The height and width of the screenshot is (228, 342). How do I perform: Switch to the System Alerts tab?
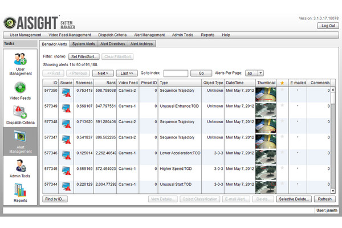point(83,44)
